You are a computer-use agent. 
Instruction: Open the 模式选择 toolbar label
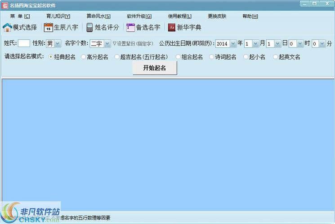[x=25, y=27]
